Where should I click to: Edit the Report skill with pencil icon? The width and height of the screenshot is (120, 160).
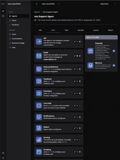[x=75, y=128]
